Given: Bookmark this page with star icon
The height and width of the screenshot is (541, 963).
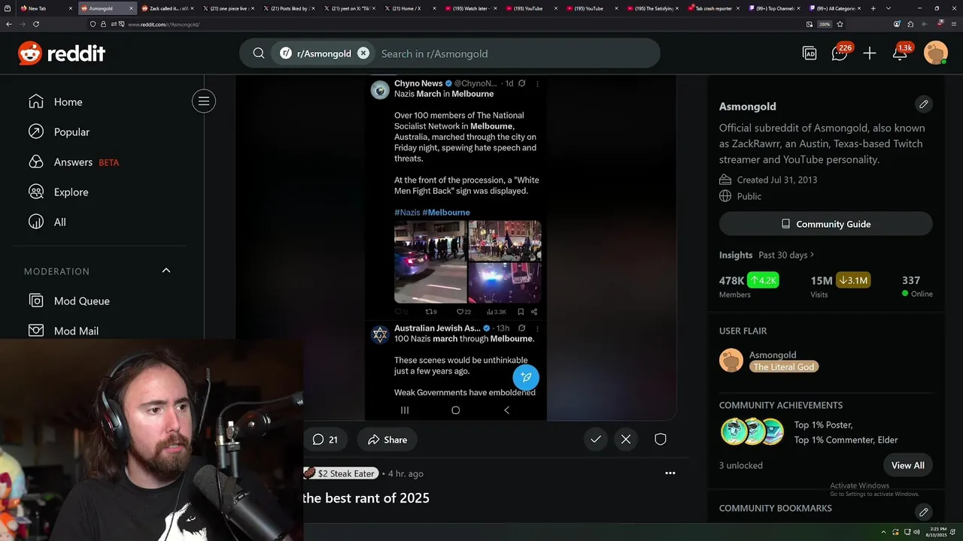Looking at the screenshot, I should click(x=840, y=24).
